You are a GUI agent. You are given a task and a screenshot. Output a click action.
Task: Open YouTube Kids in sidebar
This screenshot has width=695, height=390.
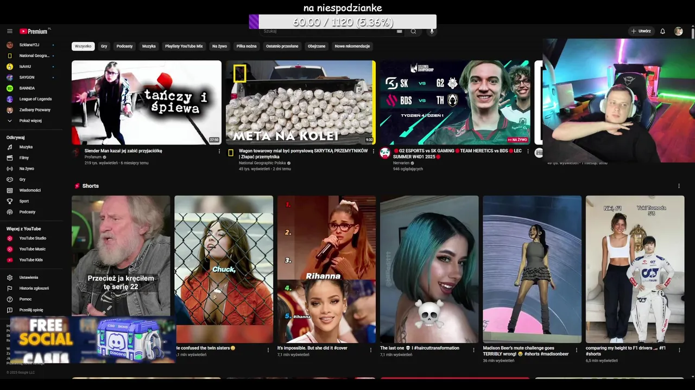pyautogui.click(x=31, y=260)
